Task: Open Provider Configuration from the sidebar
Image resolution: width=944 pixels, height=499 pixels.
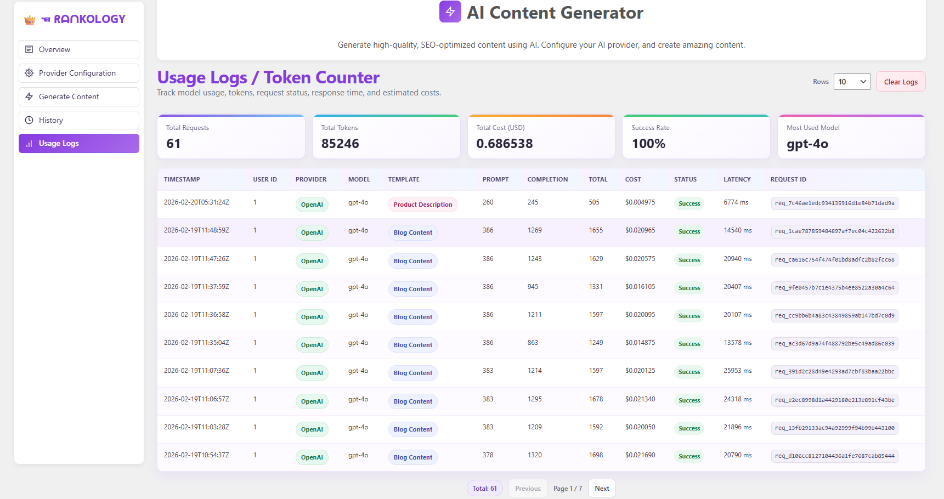Action: point(79,73)
